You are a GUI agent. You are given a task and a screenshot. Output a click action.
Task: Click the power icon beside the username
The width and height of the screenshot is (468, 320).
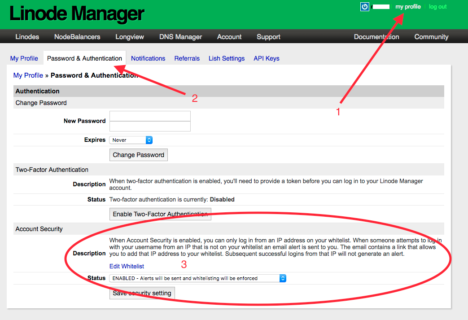point(365,7)
